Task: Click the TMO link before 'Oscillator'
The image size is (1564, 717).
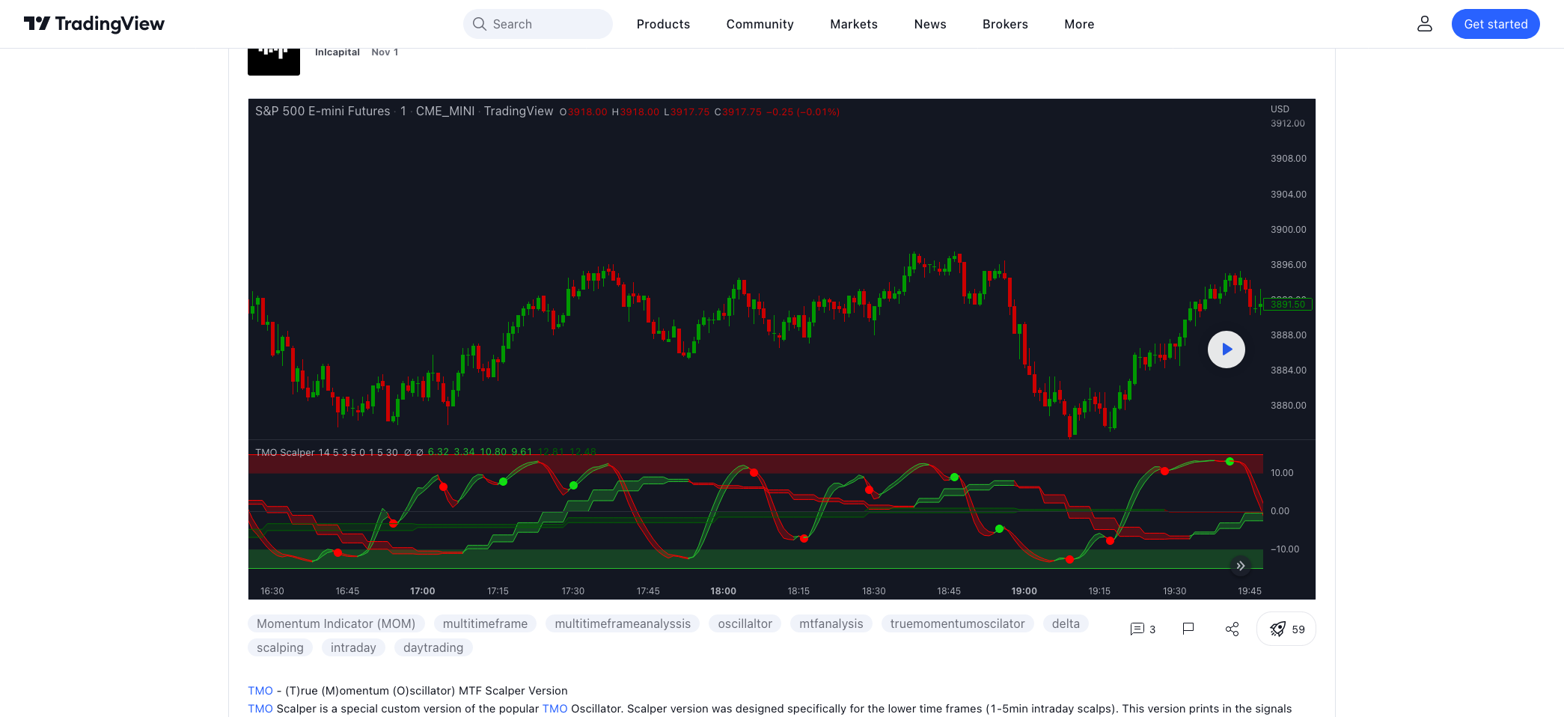Action: (x=555, y=709)
